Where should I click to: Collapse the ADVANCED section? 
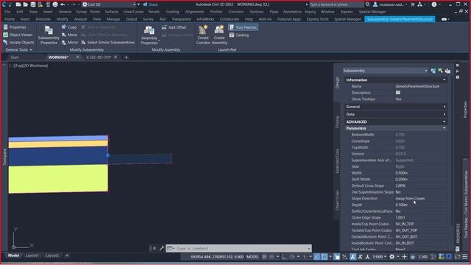pos(444,121)
